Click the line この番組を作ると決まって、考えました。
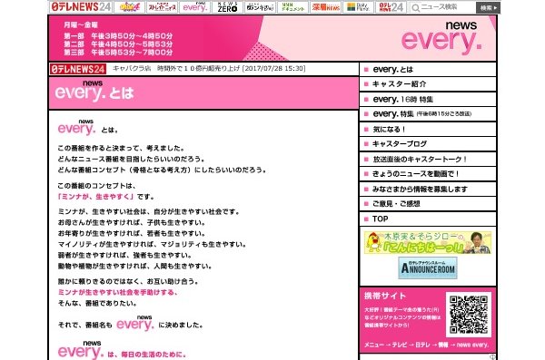Image resolution: width=545 pixels, height=360 pixels. click(x=122, y=148)
